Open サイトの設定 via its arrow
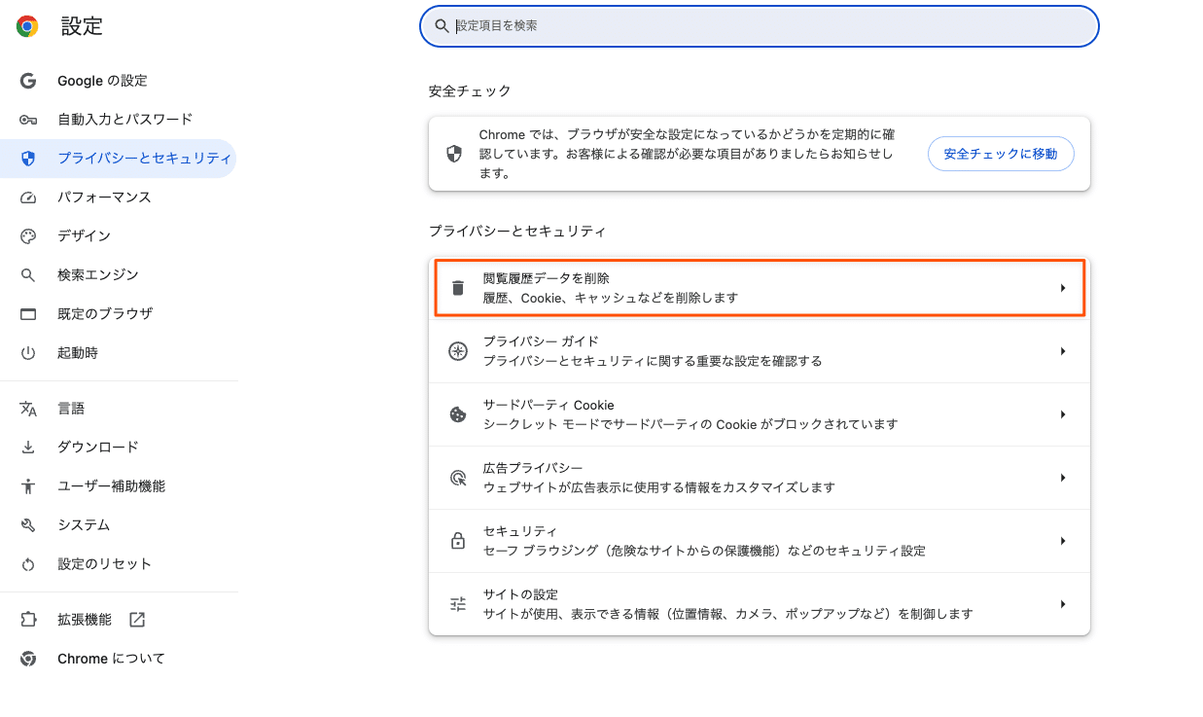1203x717 pixels. 1063,603
